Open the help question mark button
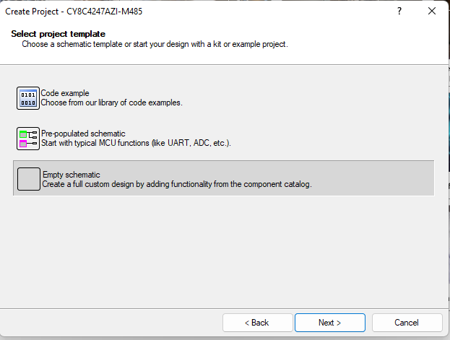 pos(399,12)
